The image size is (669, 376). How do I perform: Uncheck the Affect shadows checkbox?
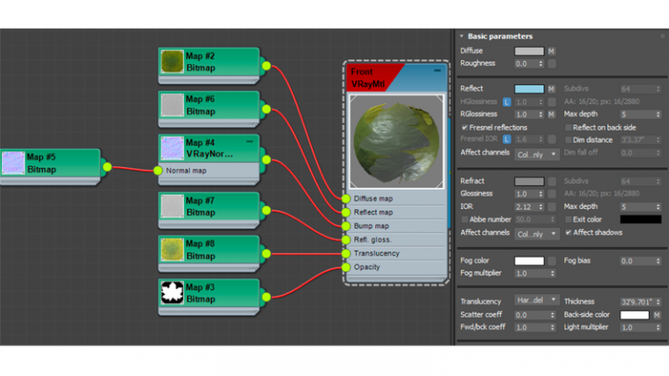(568, 232)
